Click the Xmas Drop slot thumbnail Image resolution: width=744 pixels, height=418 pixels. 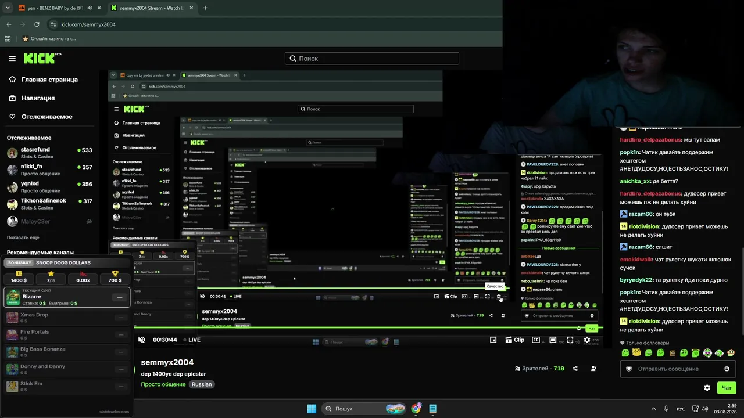(12, 318)
